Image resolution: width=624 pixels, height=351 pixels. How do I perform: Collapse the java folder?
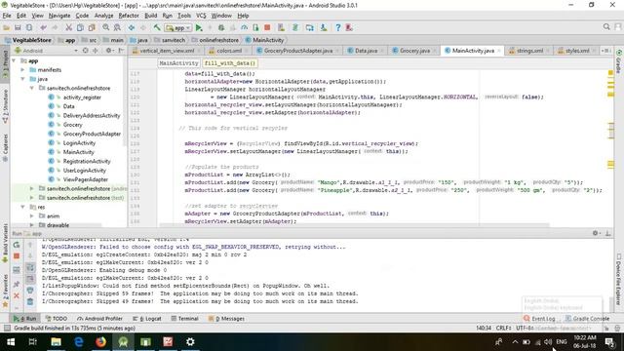point(23,79)
